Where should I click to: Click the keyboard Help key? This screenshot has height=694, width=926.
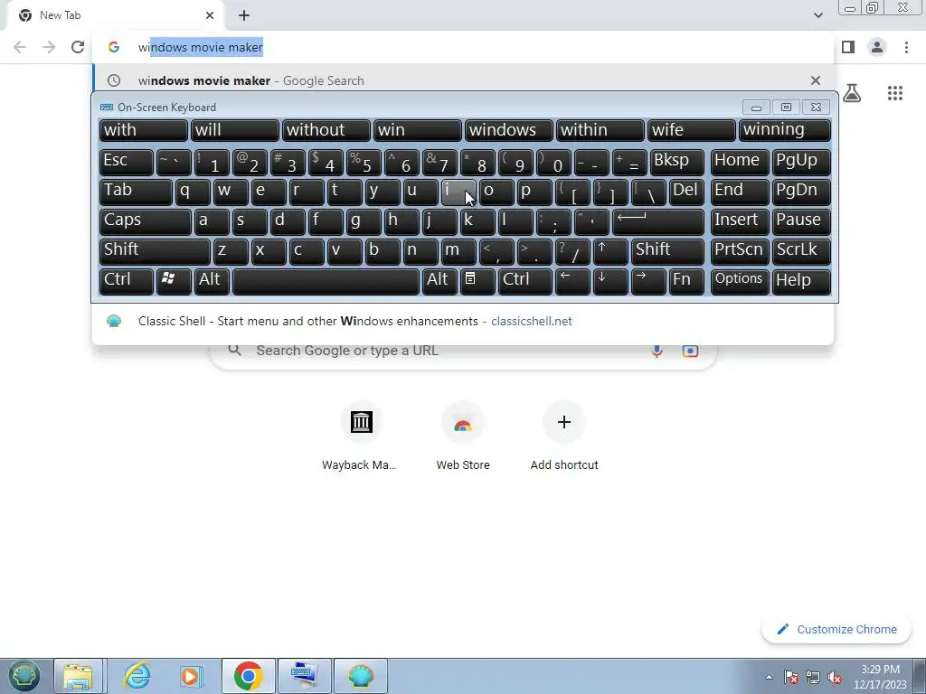click(x=801, y=282)
